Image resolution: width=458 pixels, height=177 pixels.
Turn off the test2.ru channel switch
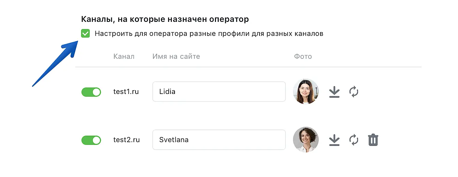[x=91, y=140]
